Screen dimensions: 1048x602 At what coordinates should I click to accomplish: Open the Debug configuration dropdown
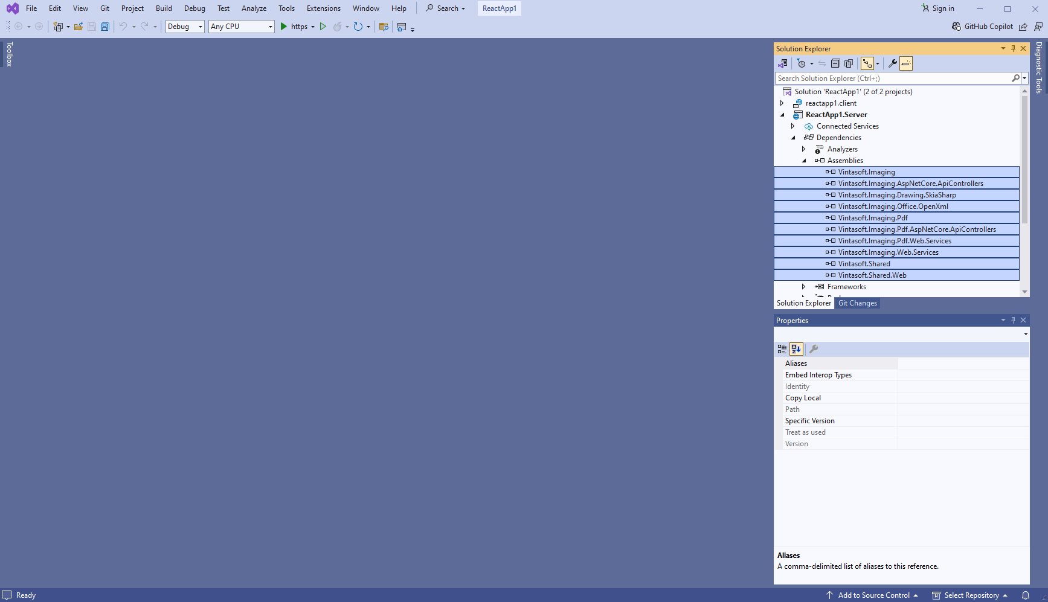(185, 27)
